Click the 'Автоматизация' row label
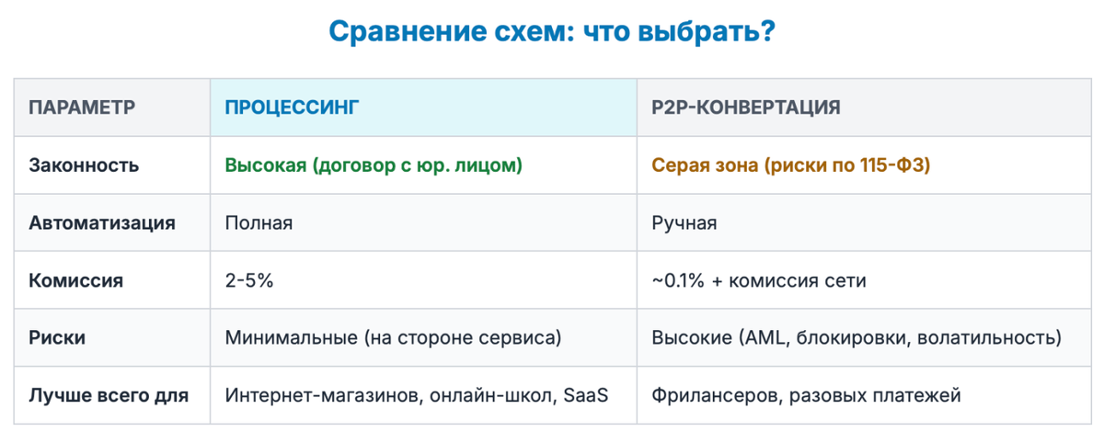Viewport: 1104px width, 431px height. [x=102, y=222]
